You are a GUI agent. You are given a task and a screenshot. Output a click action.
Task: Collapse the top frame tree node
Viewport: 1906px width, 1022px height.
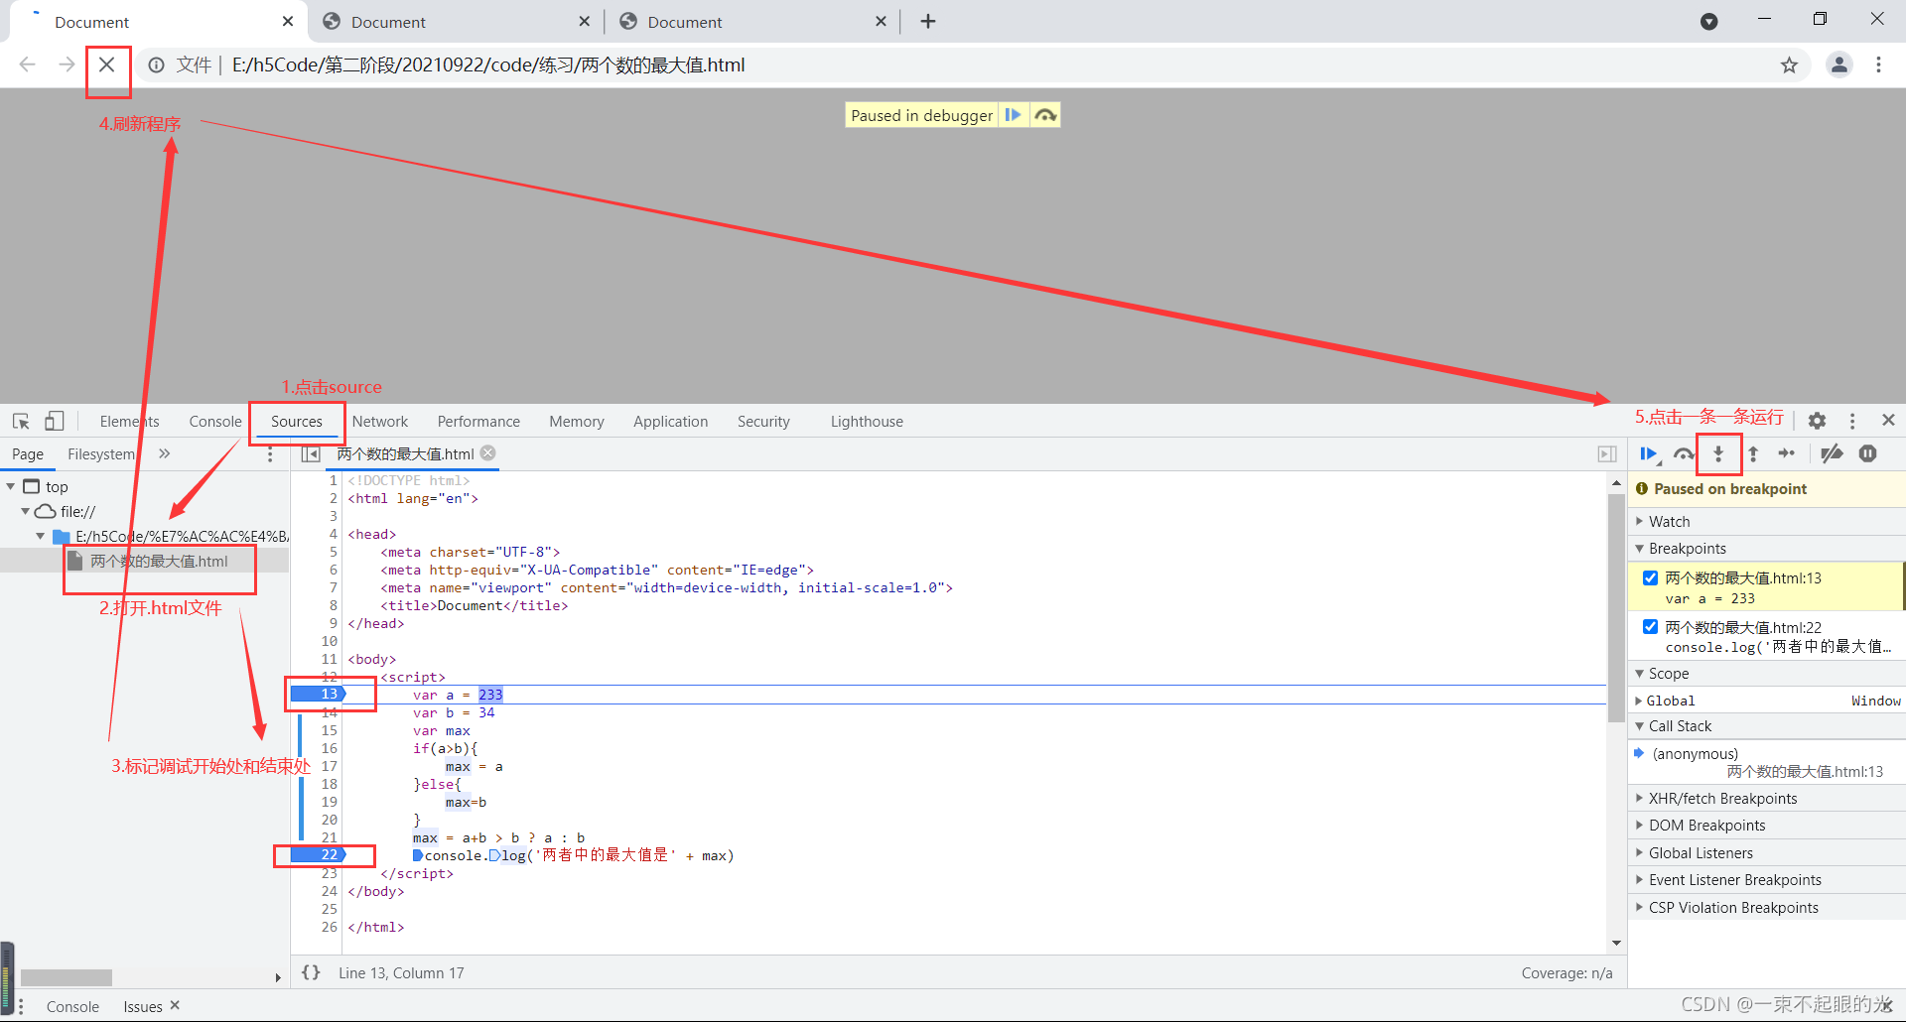[11, 486]
